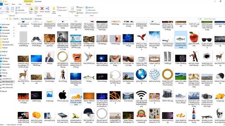Viewport: 225px width, 126px height.
Task: Select the bald.jpg man portrait thumbnail
Action: (50, 57)
